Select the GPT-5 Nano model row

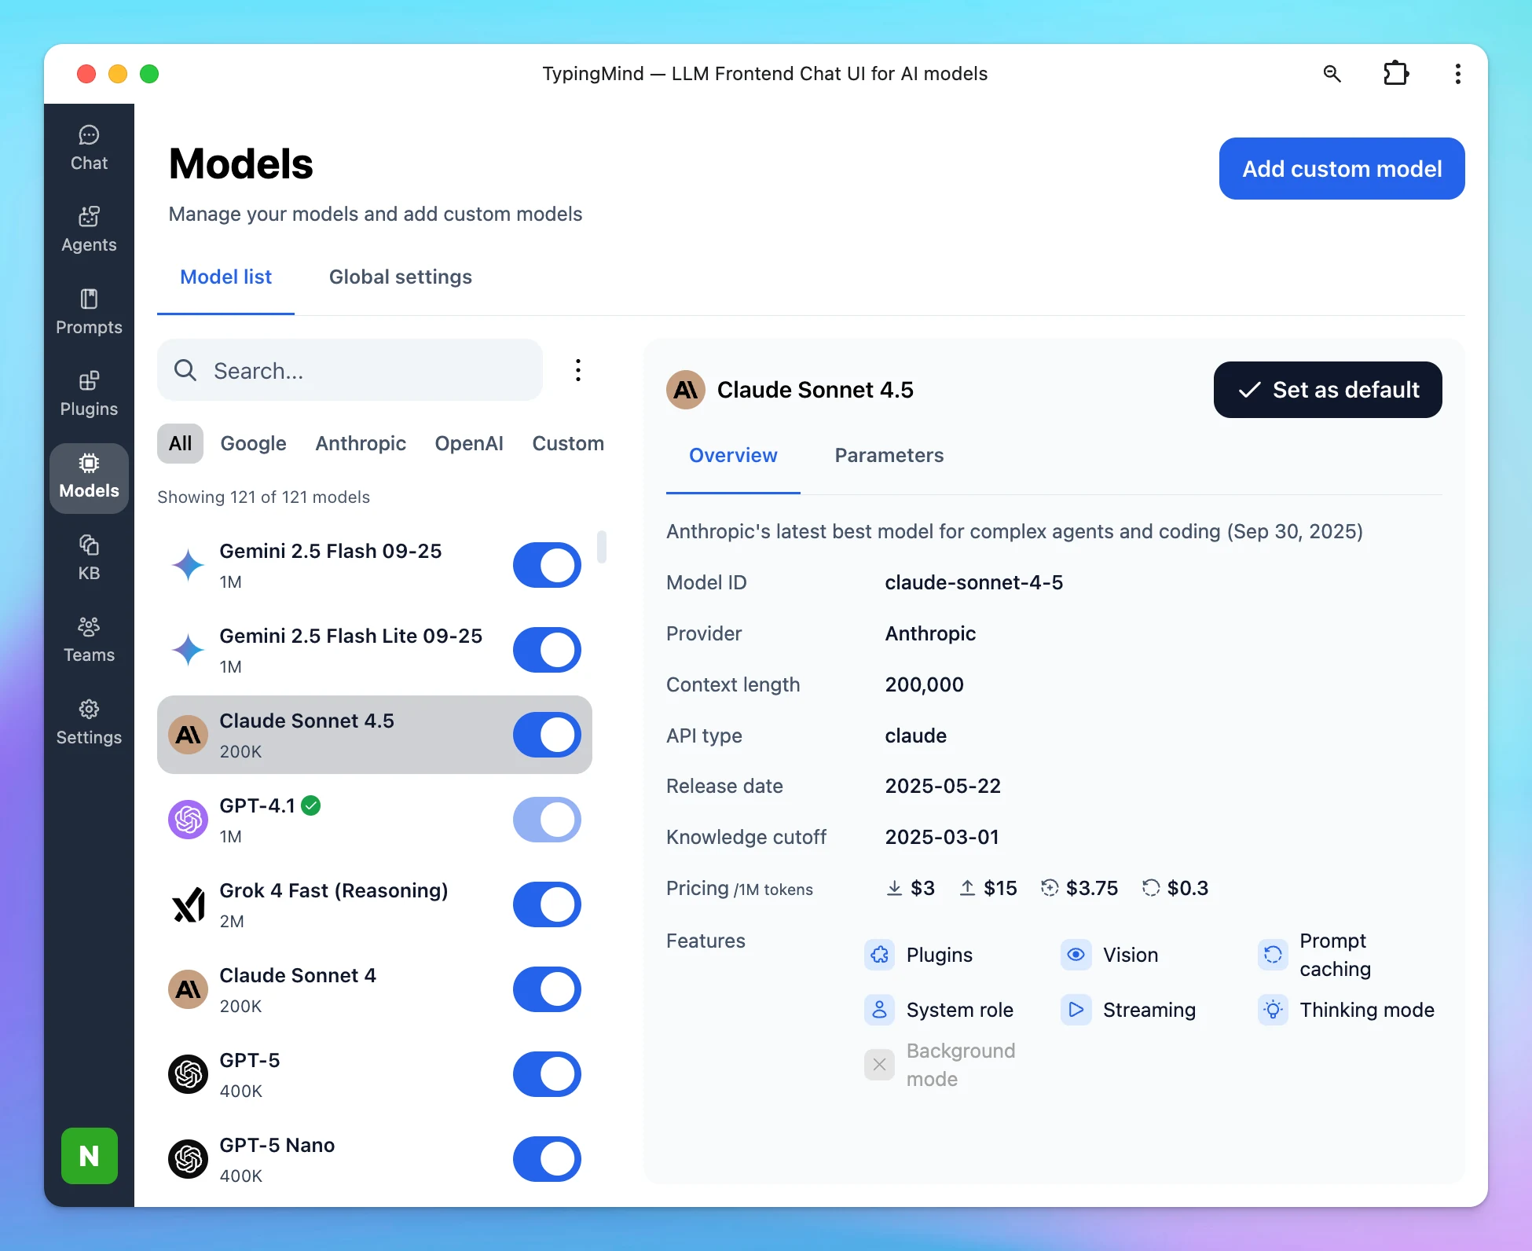pyautogui.click(x=374, y=1159)
